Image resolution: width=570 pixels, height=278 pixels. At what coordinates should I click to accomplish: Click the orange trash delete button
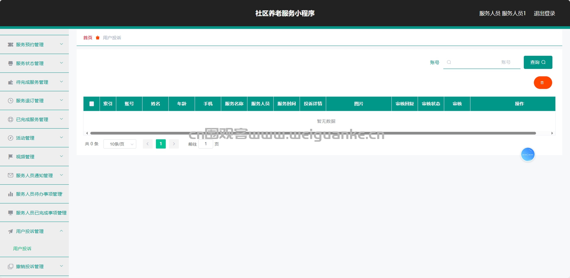[543, 83]
